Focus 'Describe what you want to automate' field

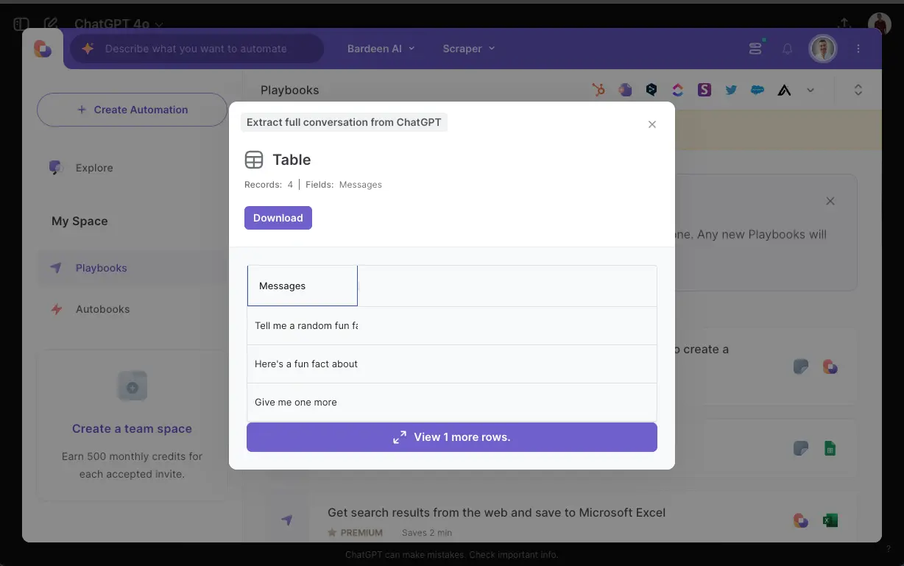[x=197, y=49]
